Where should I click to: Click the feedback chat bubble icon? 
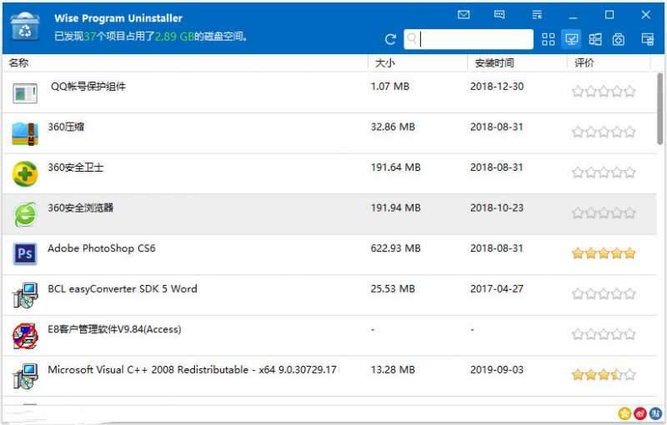point(499,15)
